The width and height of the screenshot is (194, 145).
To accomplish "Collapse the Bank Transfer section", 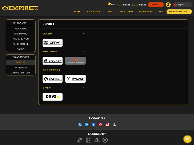I will point(83,52).
